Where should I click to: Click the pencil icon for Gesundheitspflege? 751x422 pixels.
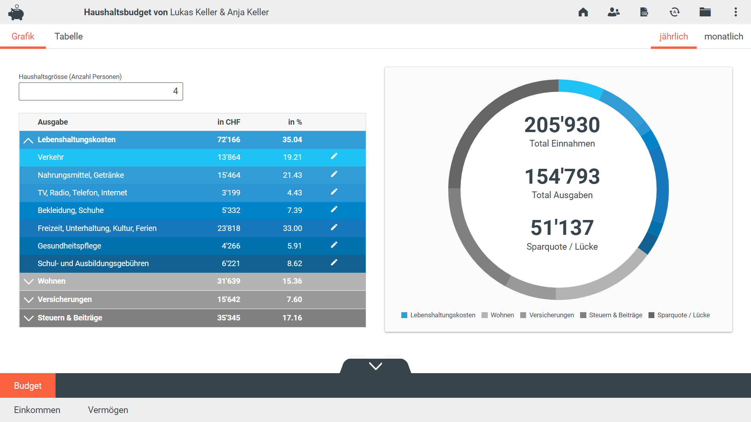click(x=334, y=245)
